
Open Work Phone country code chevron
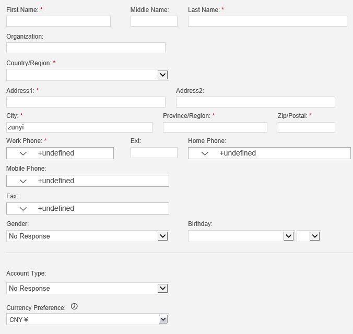pyautogui.click(x=23, y=153)
